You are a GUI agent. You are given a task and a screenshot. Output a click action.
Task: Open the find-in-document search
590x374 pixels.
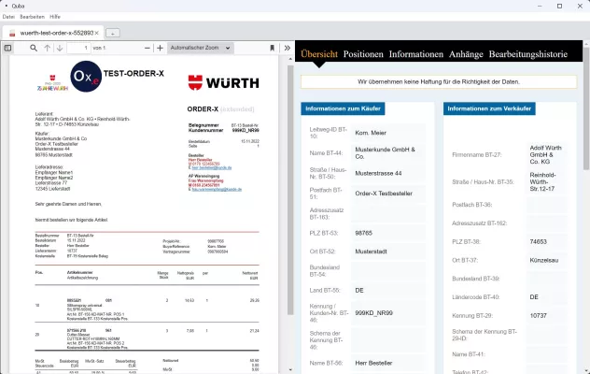tap(34, 48)
